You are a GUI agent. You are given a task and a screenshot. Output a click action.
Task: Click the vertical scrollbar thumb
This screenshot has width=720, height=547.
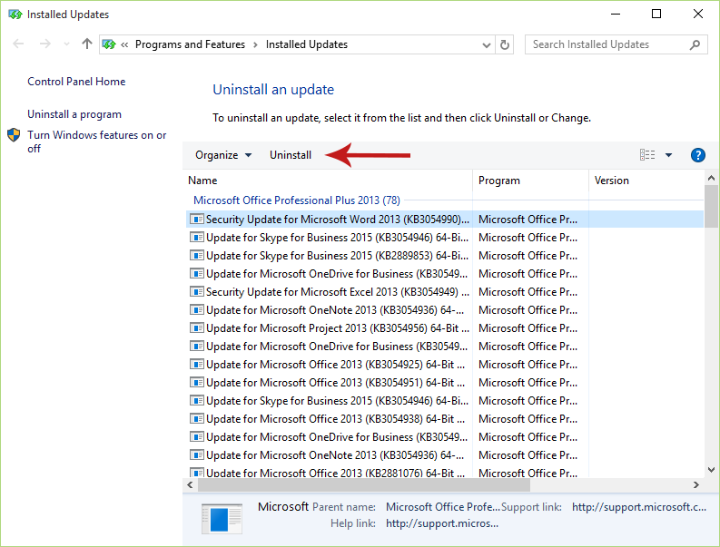point(711,207)
